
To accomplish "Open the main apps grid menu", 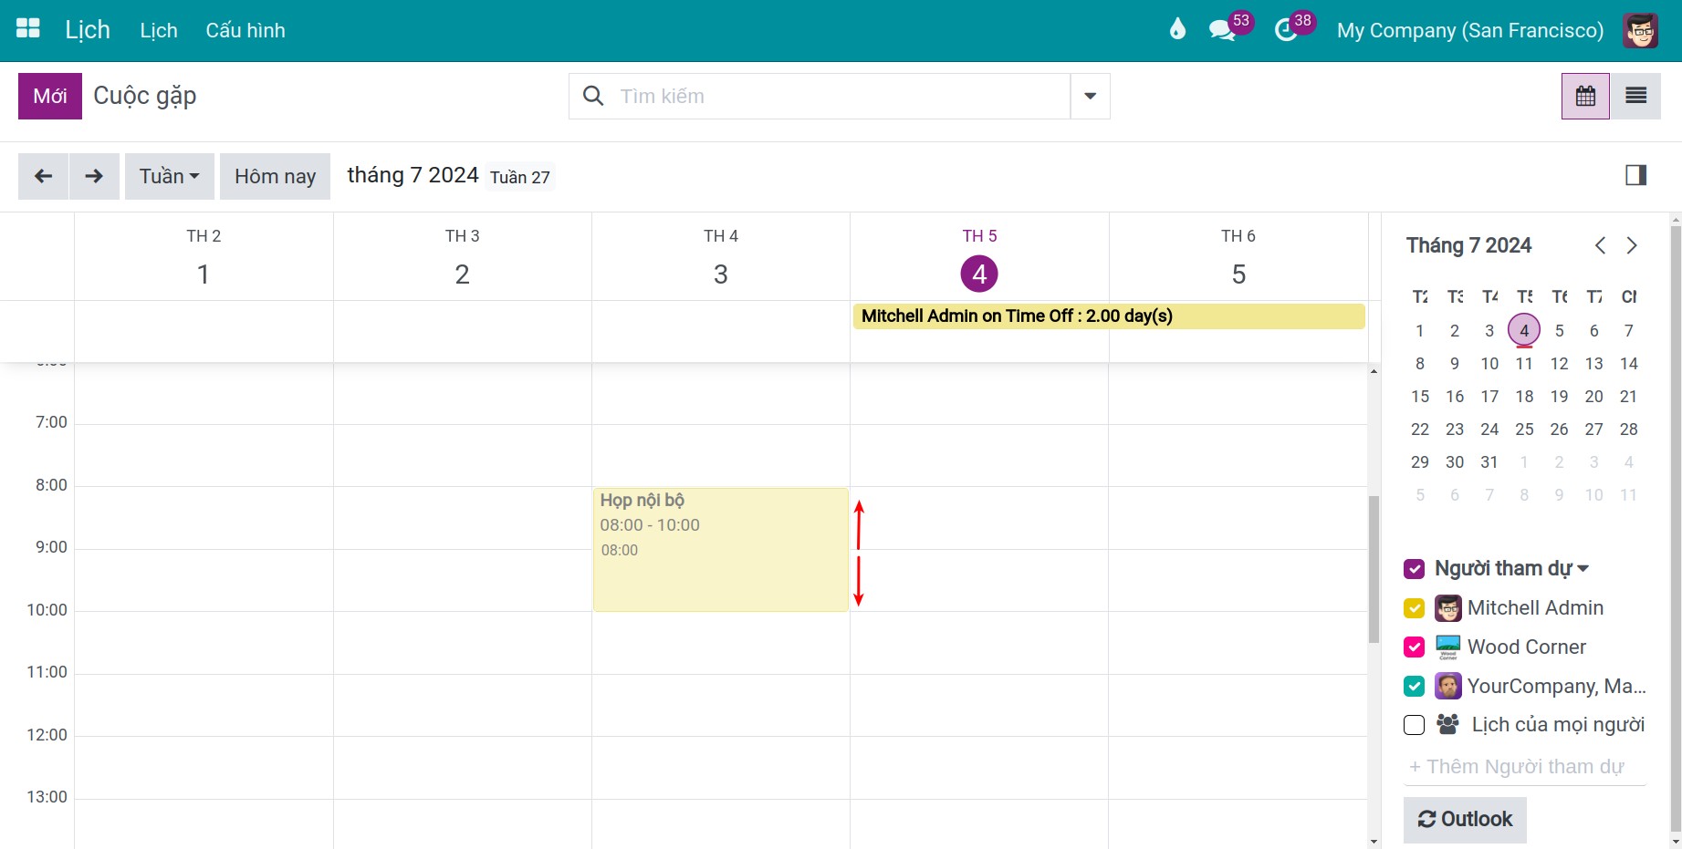I will [28, 29].
